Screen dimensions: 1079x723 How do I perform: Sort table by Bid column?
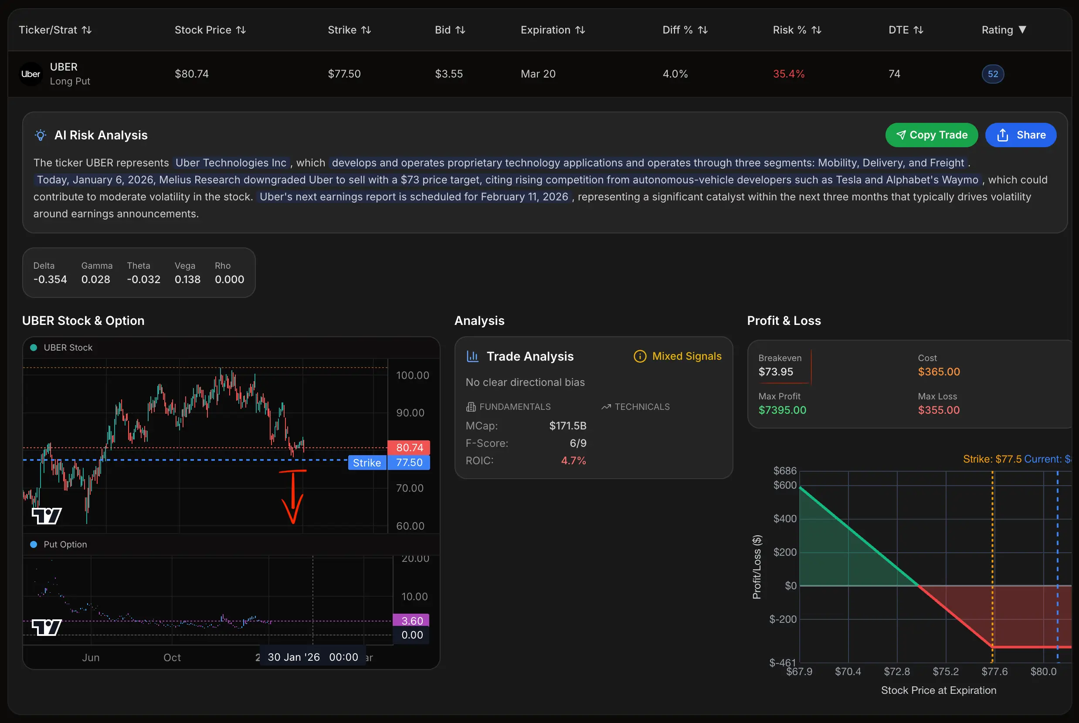point(450,30)
